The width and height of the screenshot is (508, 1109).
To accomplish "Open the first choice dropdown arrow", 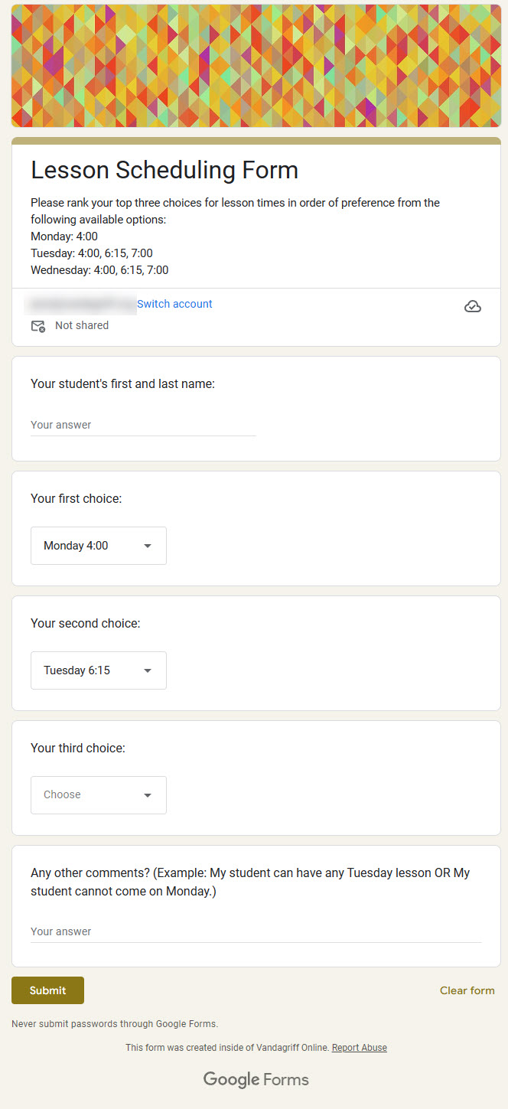I will pyautogui.click(x=148, y=546).
